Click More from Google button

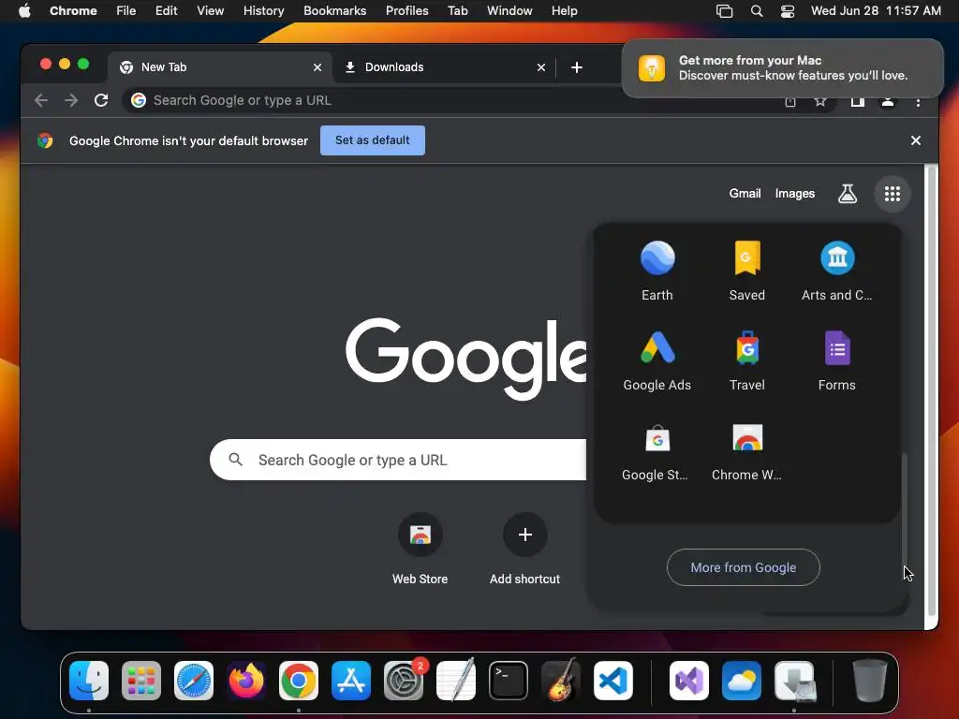click(x=743, y=567)
